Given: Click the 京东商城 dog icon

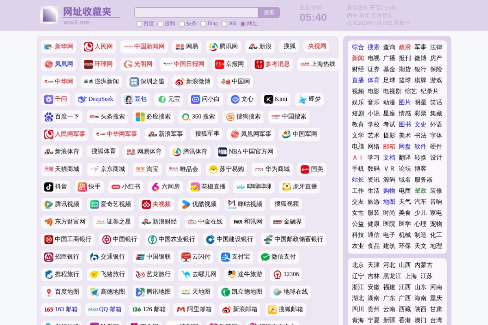Looking at the screenshot, I should [94, 169].
